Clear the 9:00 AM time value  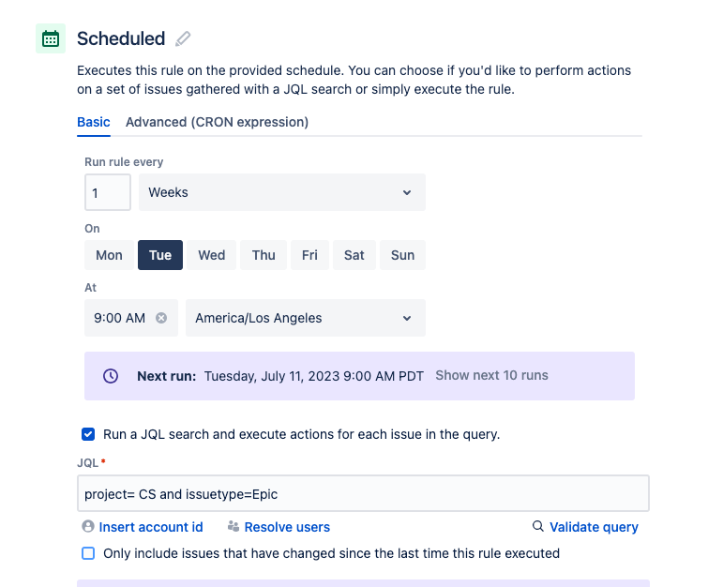161,318
